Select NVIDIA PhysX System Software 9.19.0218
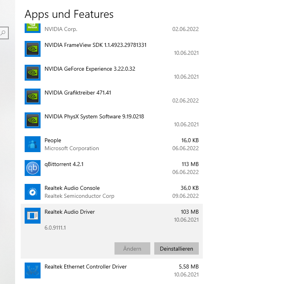Image resolution: width=295 pixels, height=284 pixels. pos(112,120)
